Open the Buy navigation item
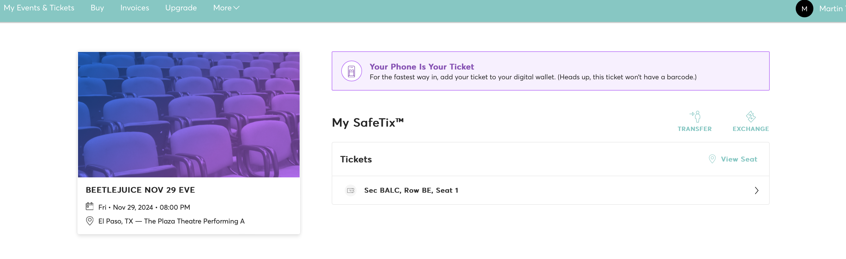The image size is (846, 259). pos(97,8)
